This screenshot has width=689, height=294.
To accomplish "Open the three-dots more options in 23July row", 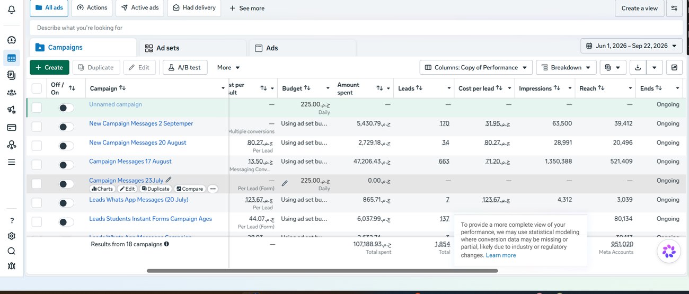I will pyautogui.click(x=213, y=189).
